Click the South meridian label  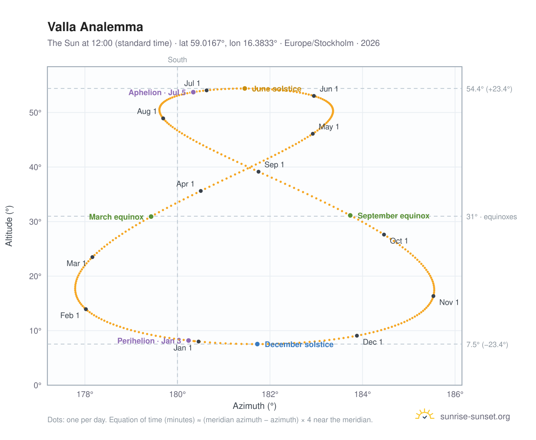[x=177, y=60]
